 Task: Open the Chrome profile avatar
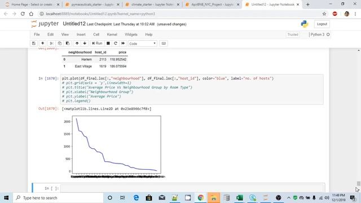coord(346,14)
